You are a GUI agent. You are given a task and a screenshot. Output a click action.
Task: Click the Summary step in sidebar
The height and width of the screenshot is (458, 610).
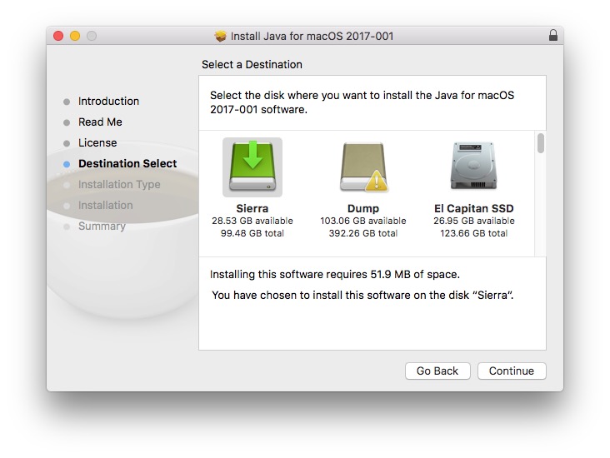[x=102, y=226]
